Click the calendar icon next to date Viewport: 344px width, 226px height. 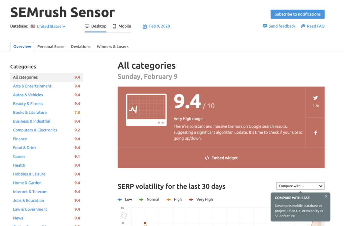(x=145, y=26)
